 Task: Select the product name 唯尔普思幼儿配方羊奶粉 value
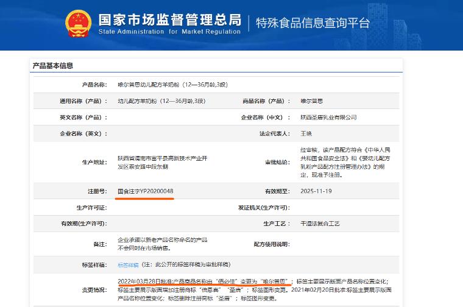[173, 85]
